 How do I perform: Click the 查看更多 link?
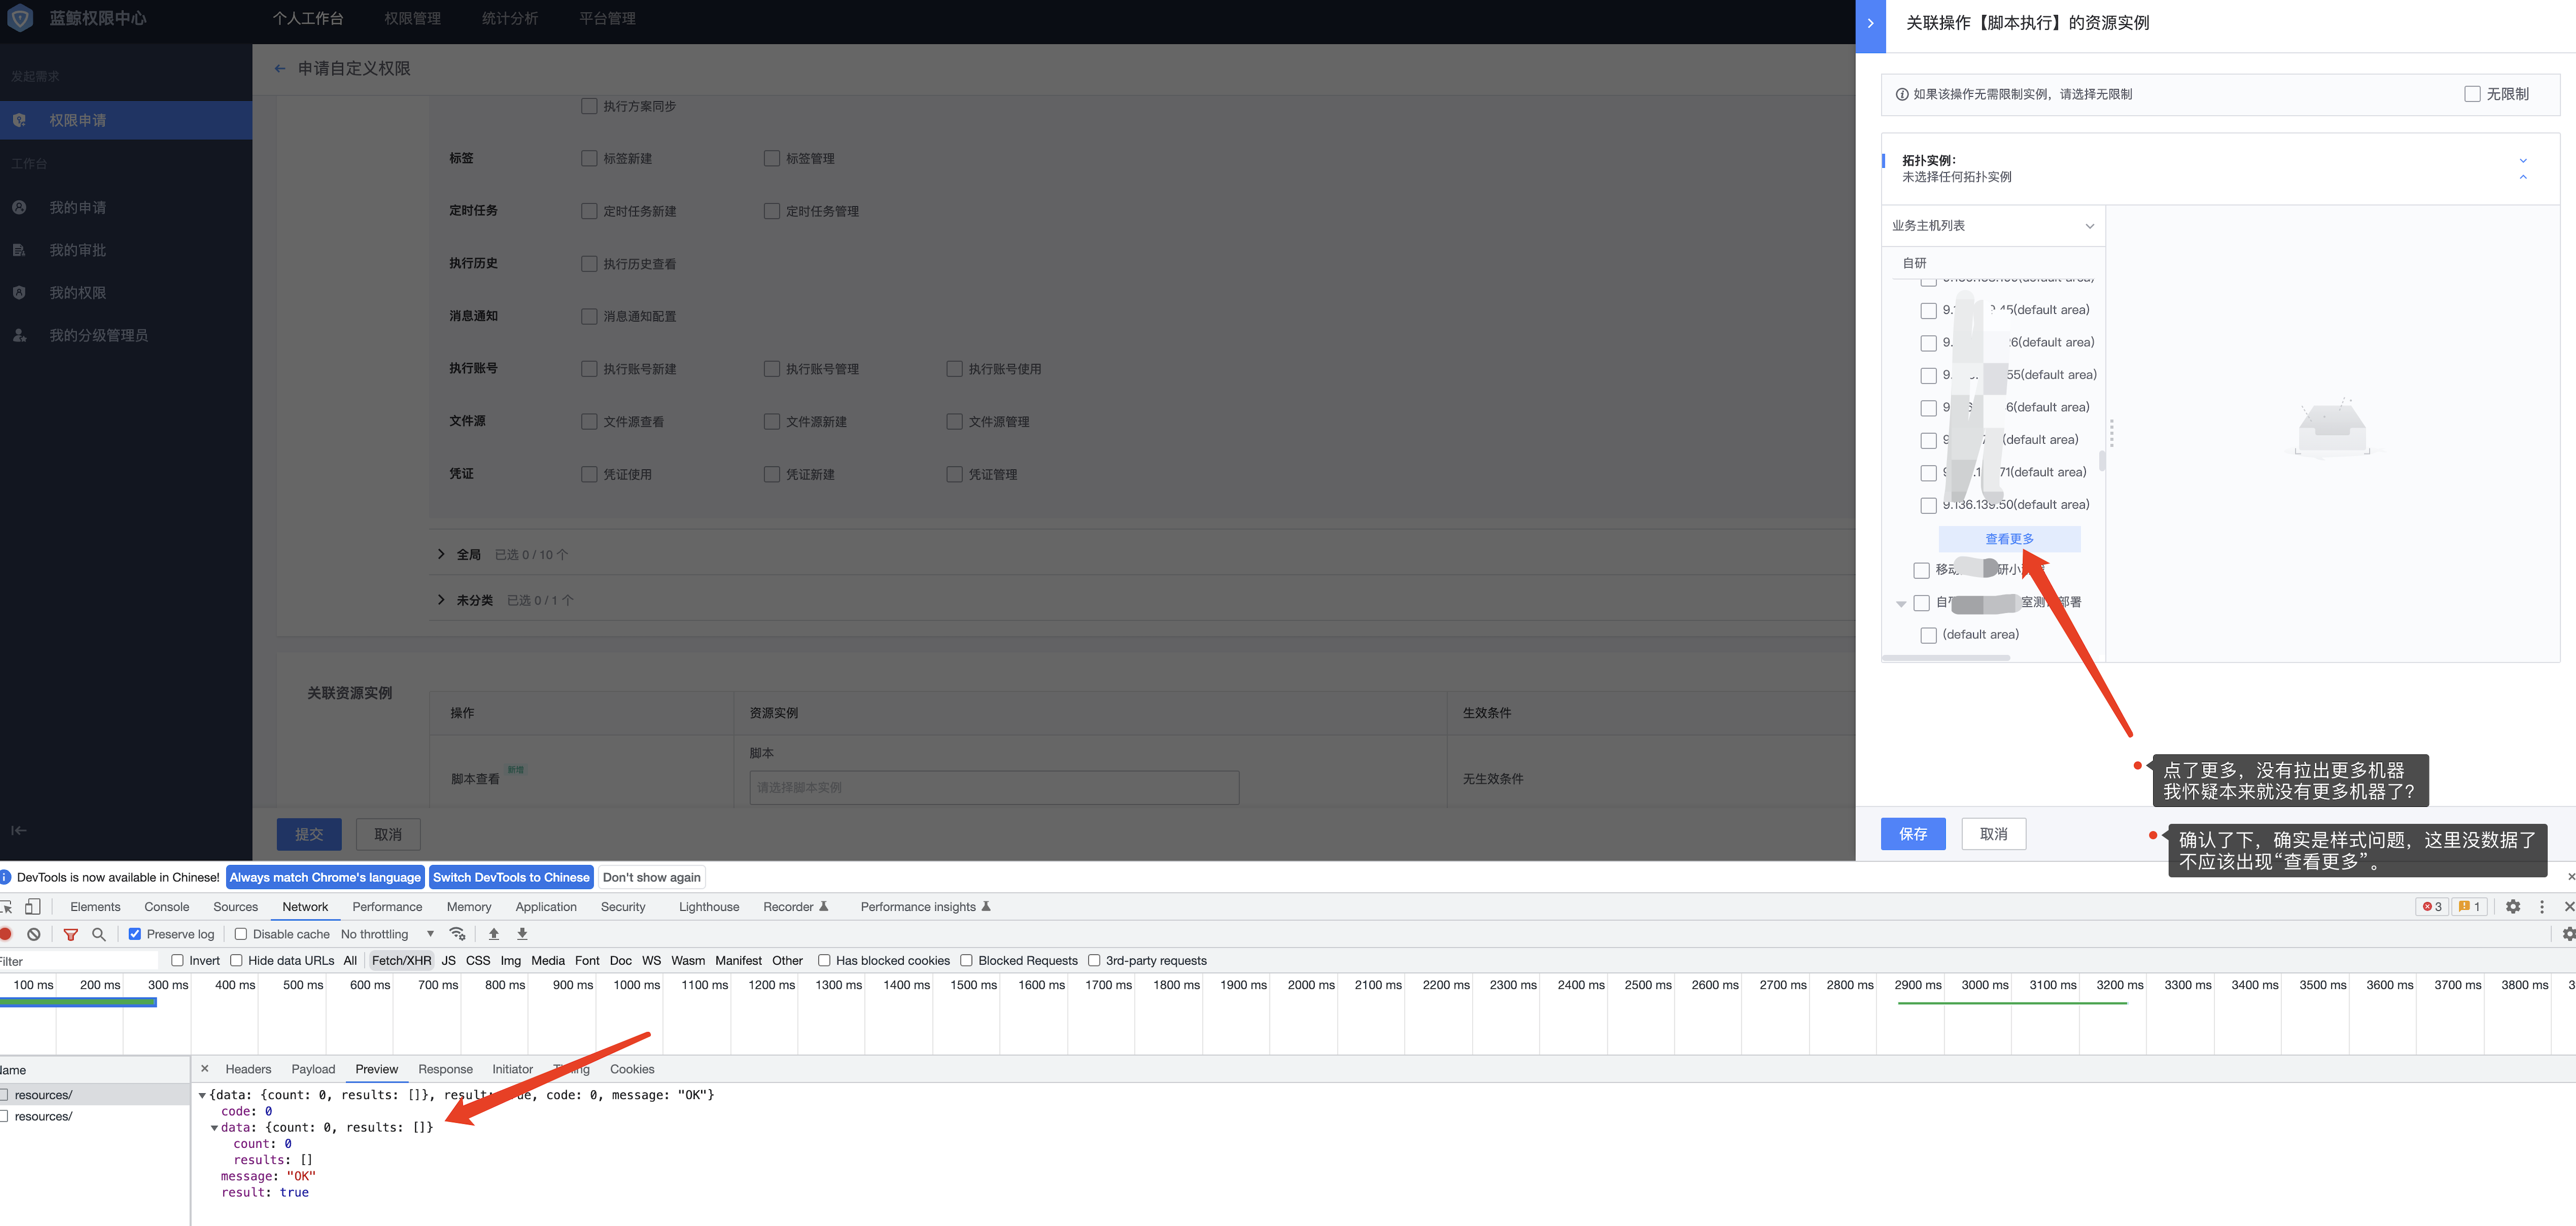point(2009,539)
